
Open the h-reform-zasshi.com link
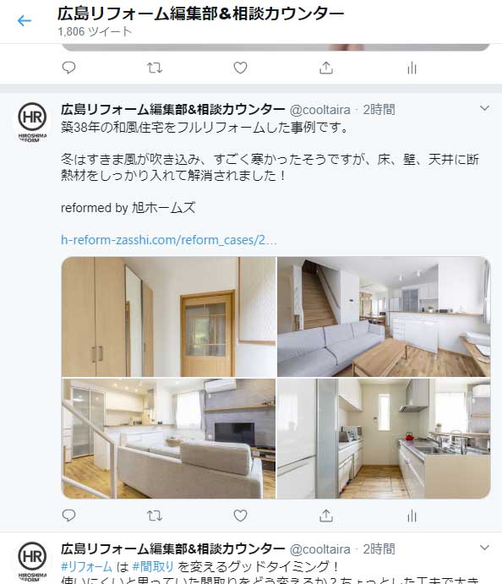169,240
